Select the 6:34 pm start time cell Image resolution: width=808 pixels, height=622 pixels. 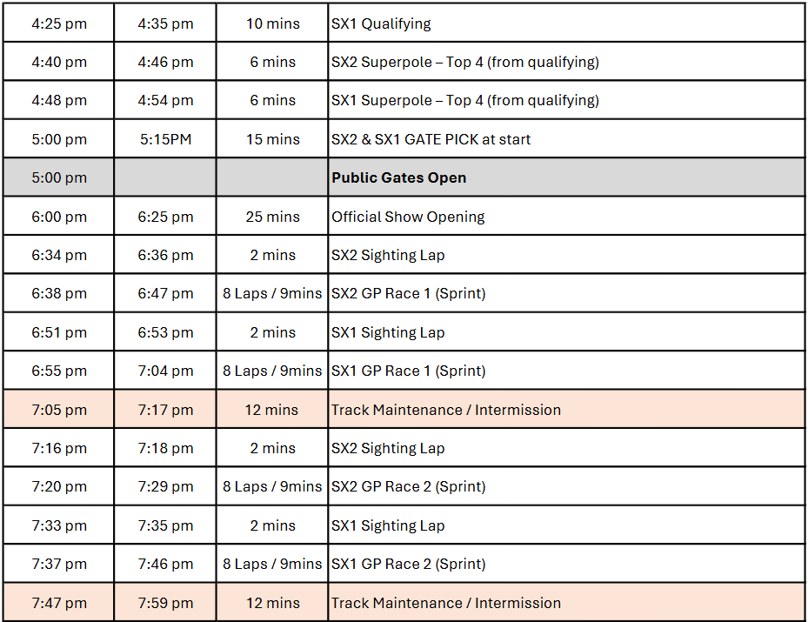coord(59,255)
